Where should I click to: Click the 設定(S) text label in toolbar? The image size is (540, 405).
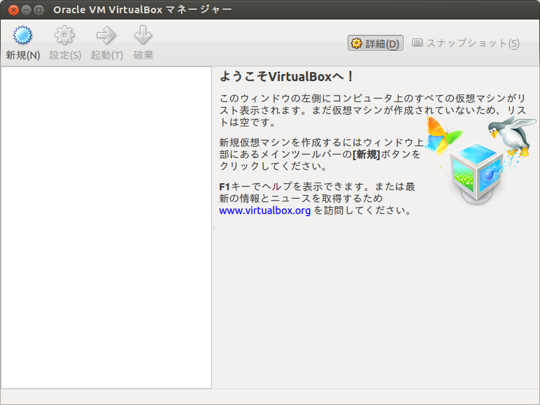pos(65,55)
